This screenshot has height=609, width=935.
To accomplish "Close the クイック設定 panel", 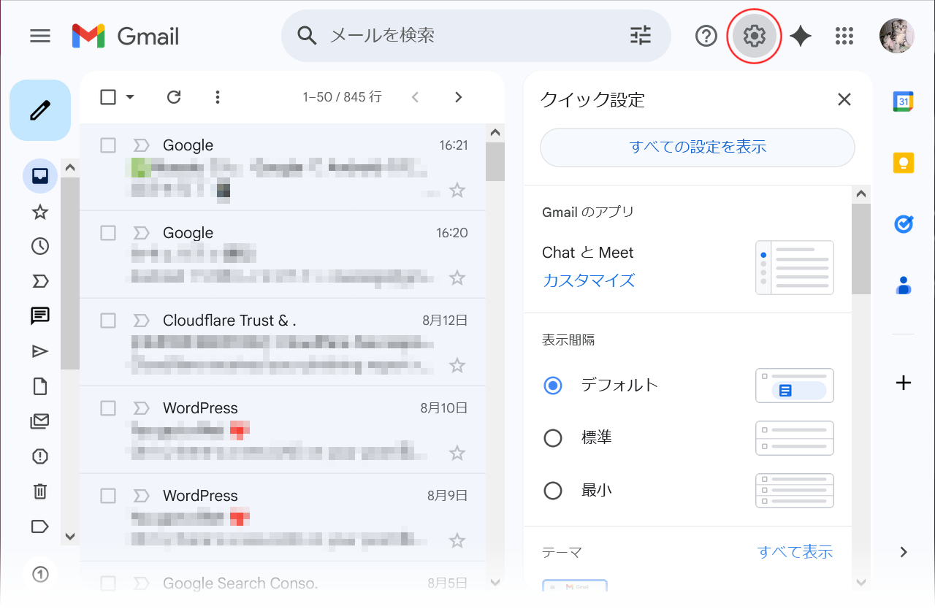I will point(844,99).
